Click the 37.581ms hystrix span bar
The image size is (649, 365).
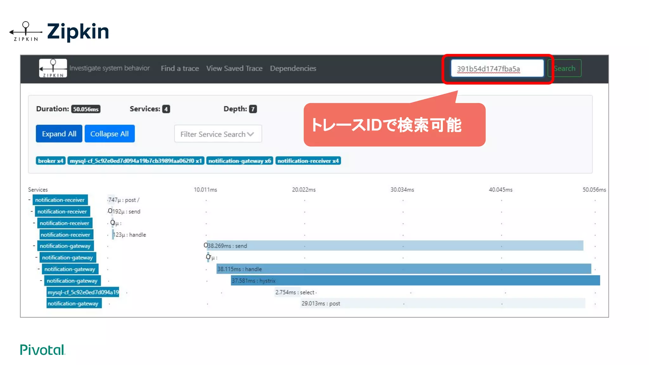tap(415, 281)
